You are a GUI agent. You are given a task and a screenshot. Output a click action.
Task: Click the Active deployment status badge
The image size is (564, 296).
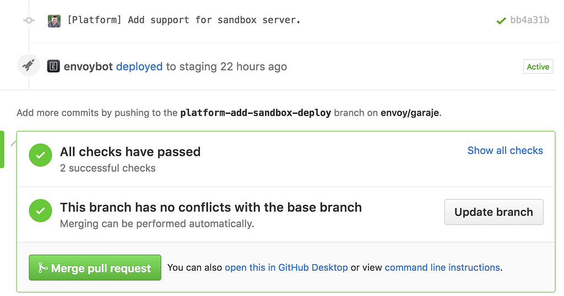pyautogui.click(x=538, y=67)
